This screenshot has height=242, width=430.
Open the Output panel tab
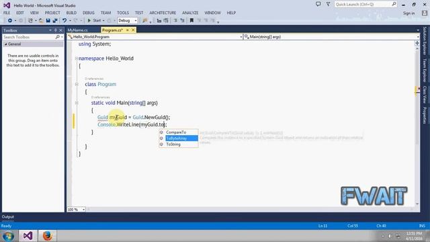point(7,216)
